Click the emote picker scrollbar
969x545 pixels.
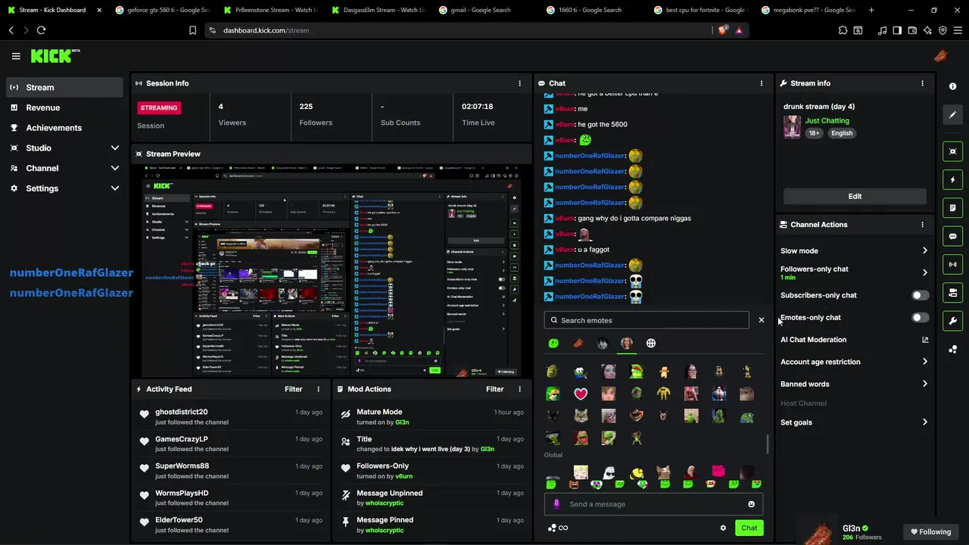(x=768, y=445)
